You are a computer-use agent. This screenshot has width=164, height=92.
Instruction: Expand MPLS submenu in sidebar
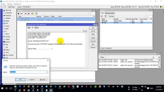7,34
